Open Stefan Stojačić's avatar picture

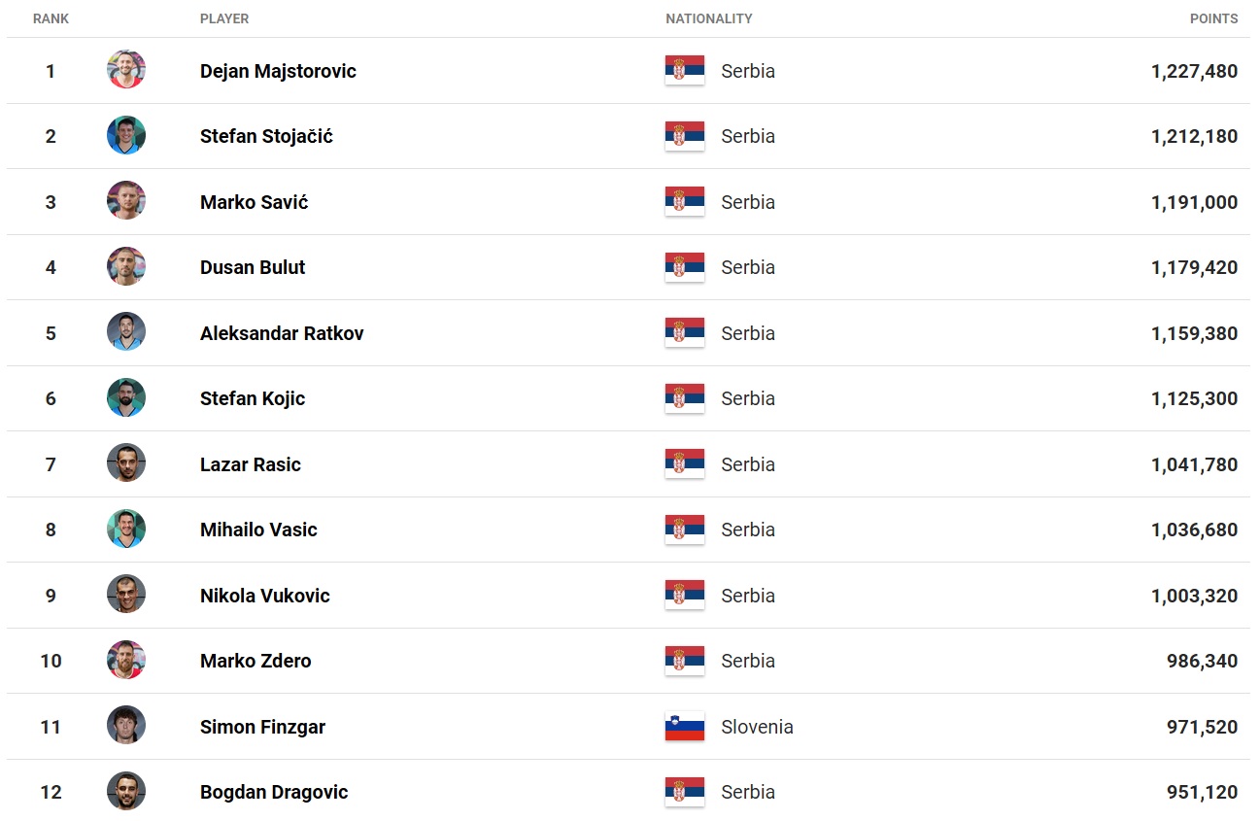tap(126, 136)
